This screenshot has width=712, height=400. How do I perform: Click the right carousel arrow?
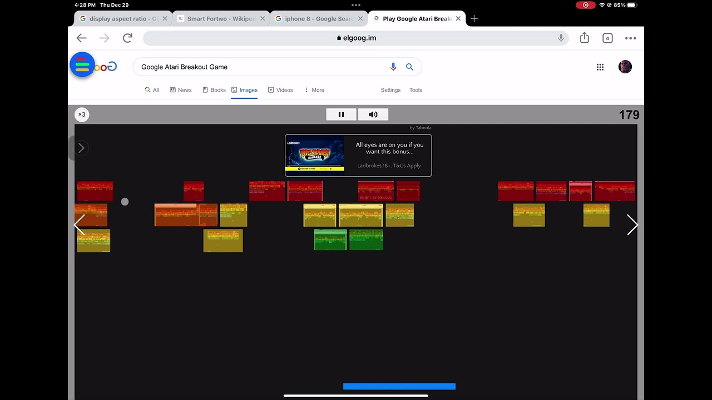pyautogui.click(x=632, y=225)
